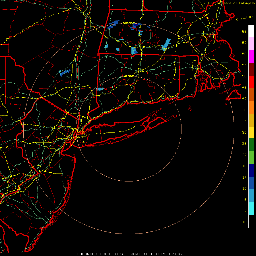The width and height of the screenshot is (256, 256).
Task: Click the "100 NMI" range ring label
Action: point(129,23)
